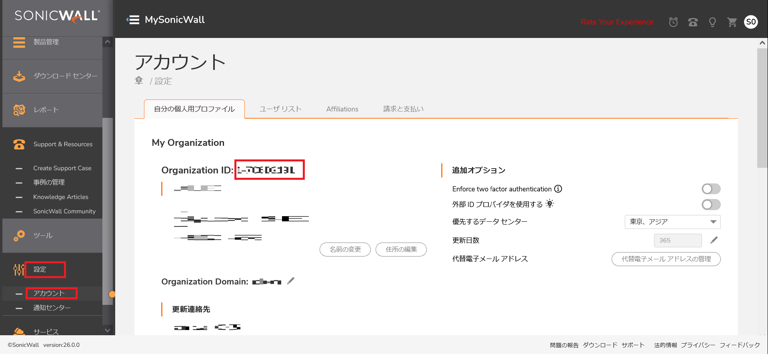
Task: Click the 設定 sliders icon
Action: click(19, 270)
